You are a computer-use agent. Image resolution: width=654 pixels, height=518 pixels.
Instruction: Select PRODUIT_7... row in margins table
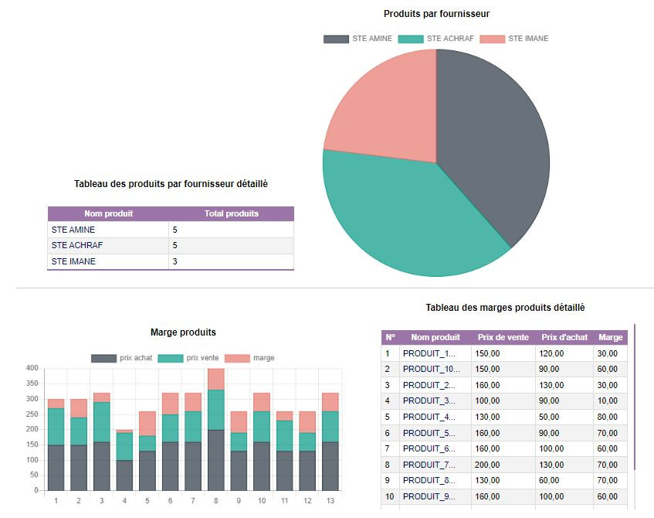pos(431,465)
